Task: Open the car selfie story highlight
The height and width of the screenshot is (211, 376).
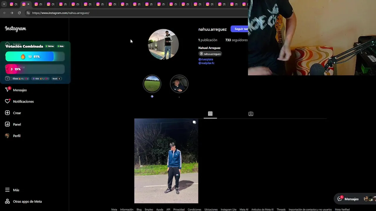Action: 179,84
